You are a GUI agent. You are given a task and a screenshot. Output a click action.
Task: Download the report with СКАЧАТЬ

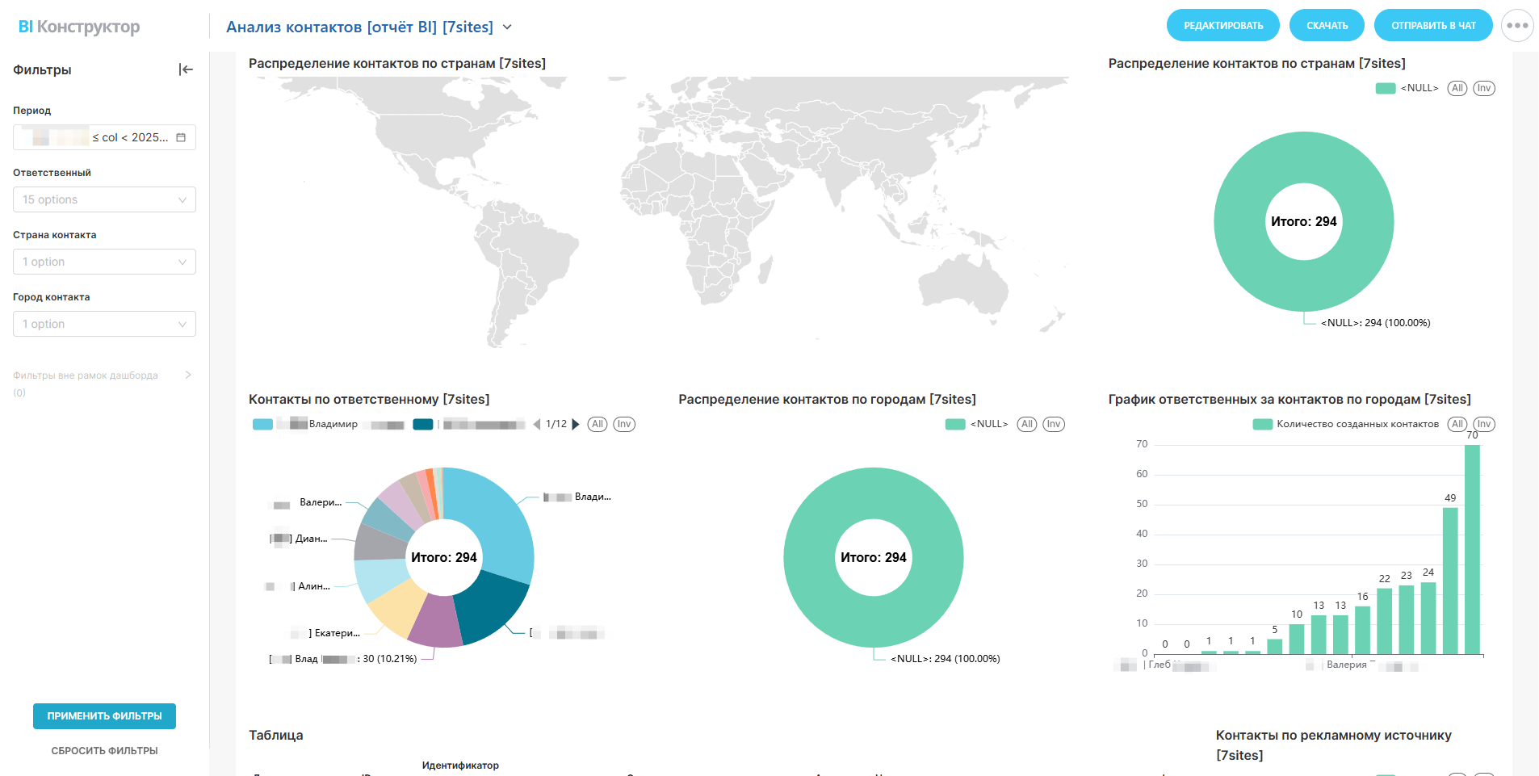(1327, 25)
